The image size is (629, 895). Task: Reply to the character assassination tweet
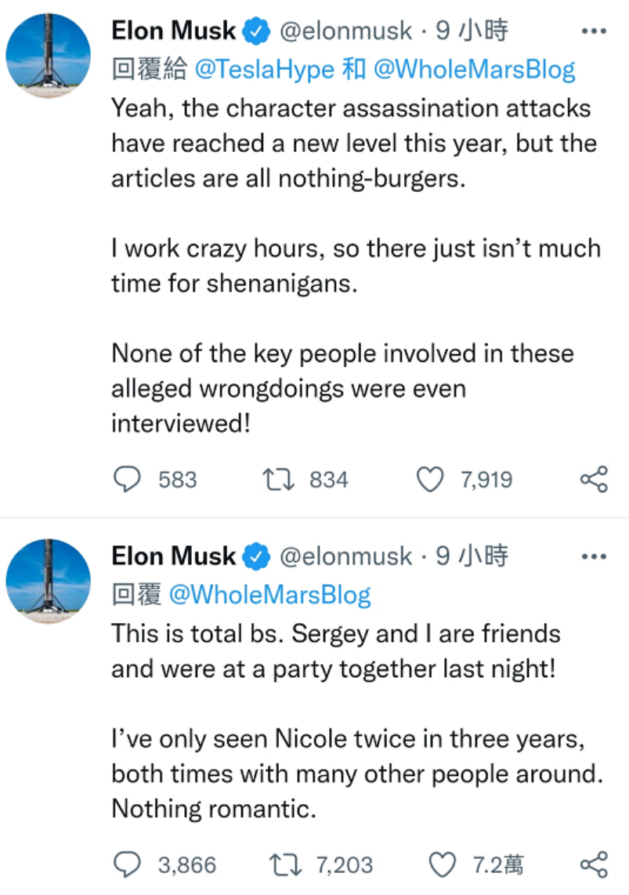pyautogui.click(x=128, y=480)
